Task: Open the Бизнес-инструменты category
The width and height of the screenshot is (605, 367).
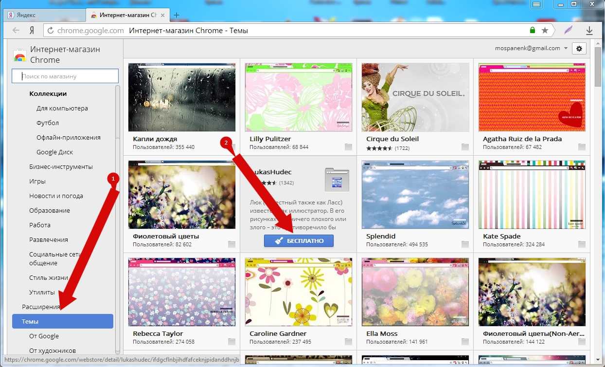Action: [61, 166]
